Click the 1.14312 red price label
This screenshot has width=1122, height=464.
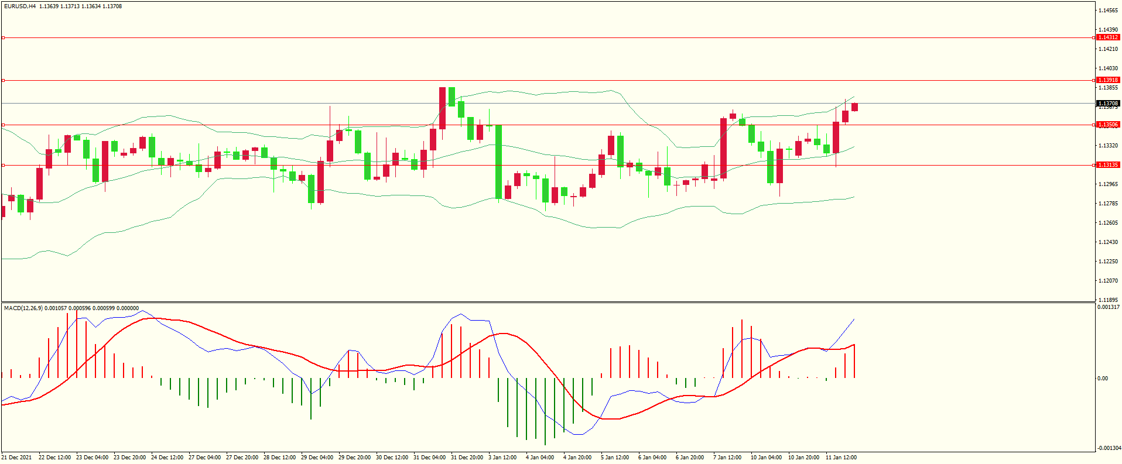[x=1107, y=37]
